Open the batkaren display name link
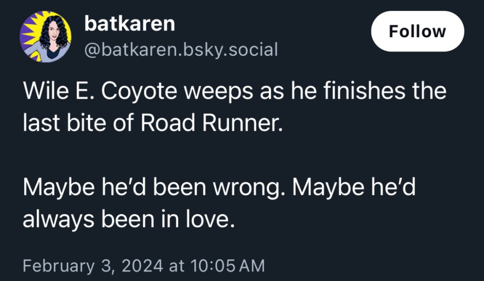The image size is (484, 281). (129, 24)
